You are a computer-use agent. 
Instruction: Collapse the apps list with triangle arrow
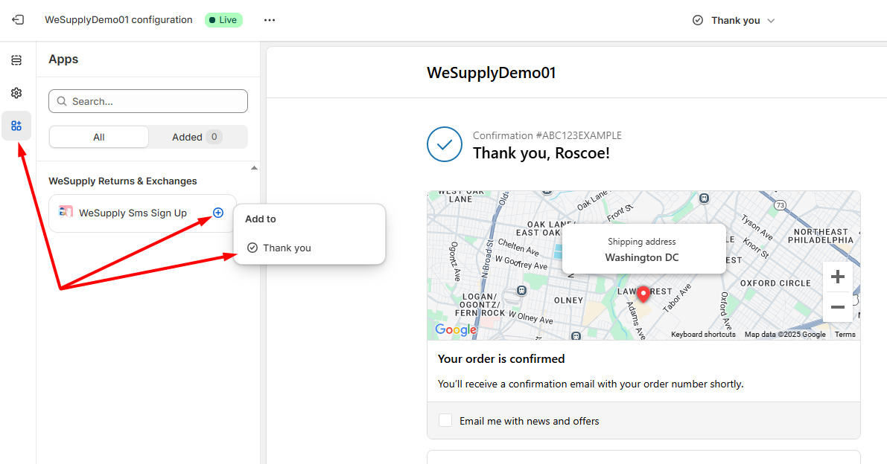[254, 168]
